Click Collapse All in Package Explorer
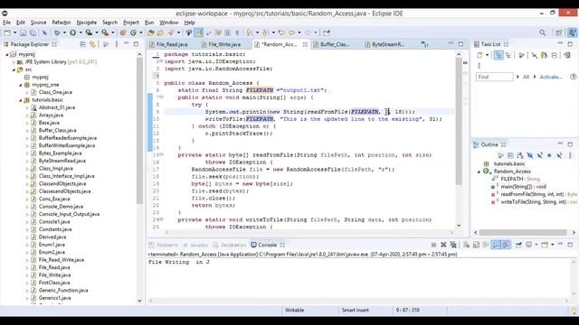Image resolution: width=579 pixels, height=325 pixels. [x=82, y=44]
